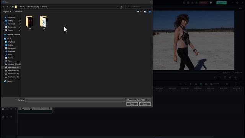
Task: Click the Forward navigation arrow in Open dialog
Action: 7,7
